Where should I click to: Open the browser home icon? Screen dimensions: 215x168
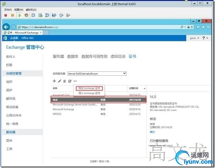pos(198,27)
